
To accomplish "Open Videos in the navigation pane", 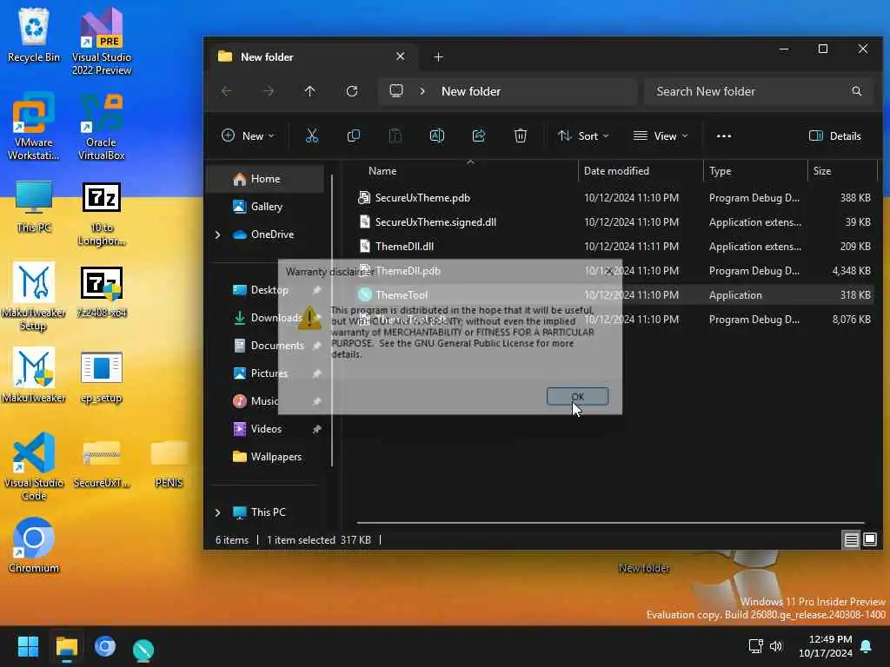I will click(266, 429).
